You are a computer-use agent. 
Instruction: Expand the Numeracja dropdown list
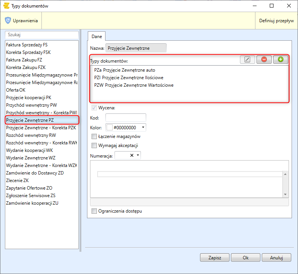click(138, 155)
